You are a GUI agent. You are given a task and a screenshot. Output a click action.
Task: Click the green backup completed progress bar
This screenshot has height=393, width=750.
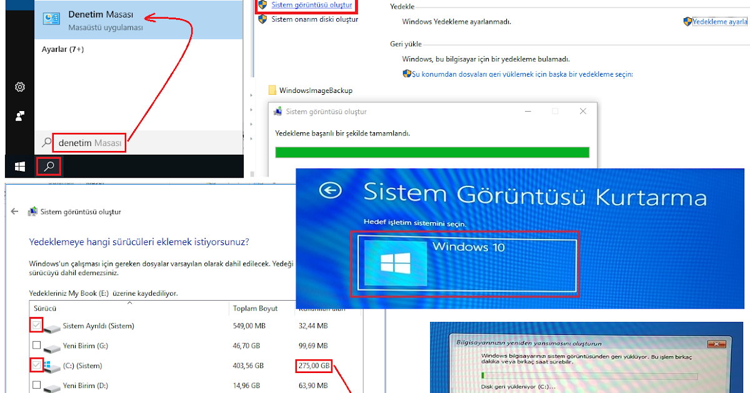coord(432,153)
